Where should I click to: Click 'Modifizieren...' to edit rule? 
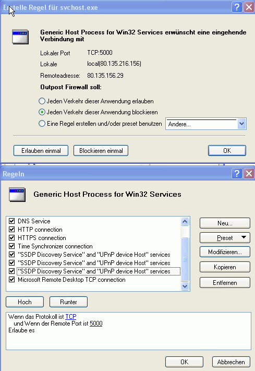(x=225, y=252)
